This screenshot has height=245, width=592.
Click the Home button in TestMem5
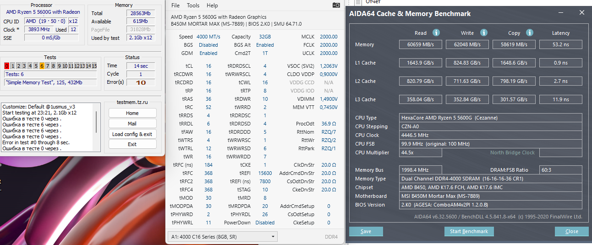(132, 113)
